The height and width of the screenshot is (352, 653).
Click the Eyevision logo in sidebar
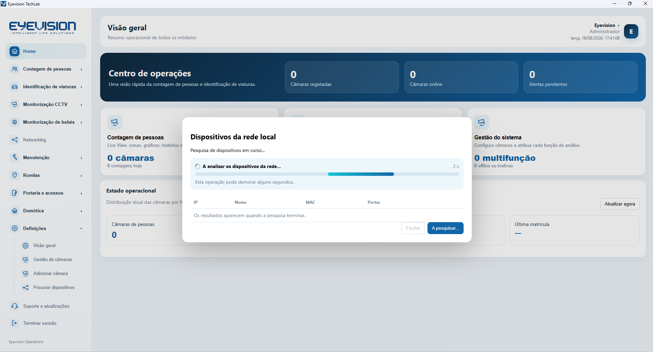43,28
